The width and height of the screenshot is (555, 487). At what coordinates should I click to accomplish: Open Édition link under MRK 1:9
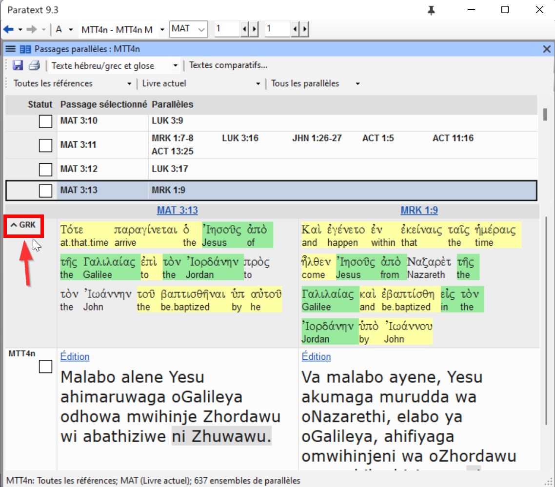[x=316, y=356]
